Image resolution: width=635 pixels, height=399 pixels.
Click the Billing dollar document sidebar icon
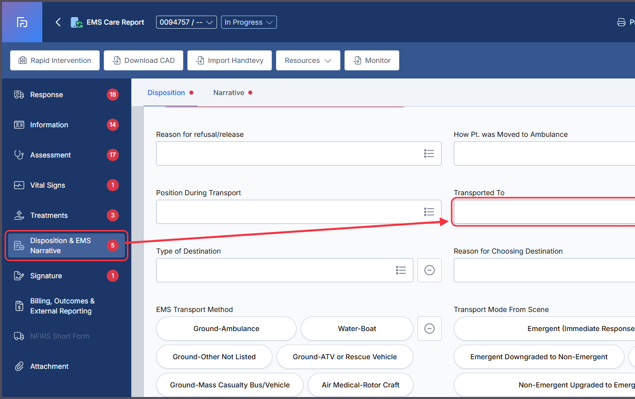[x=19, y=306]
